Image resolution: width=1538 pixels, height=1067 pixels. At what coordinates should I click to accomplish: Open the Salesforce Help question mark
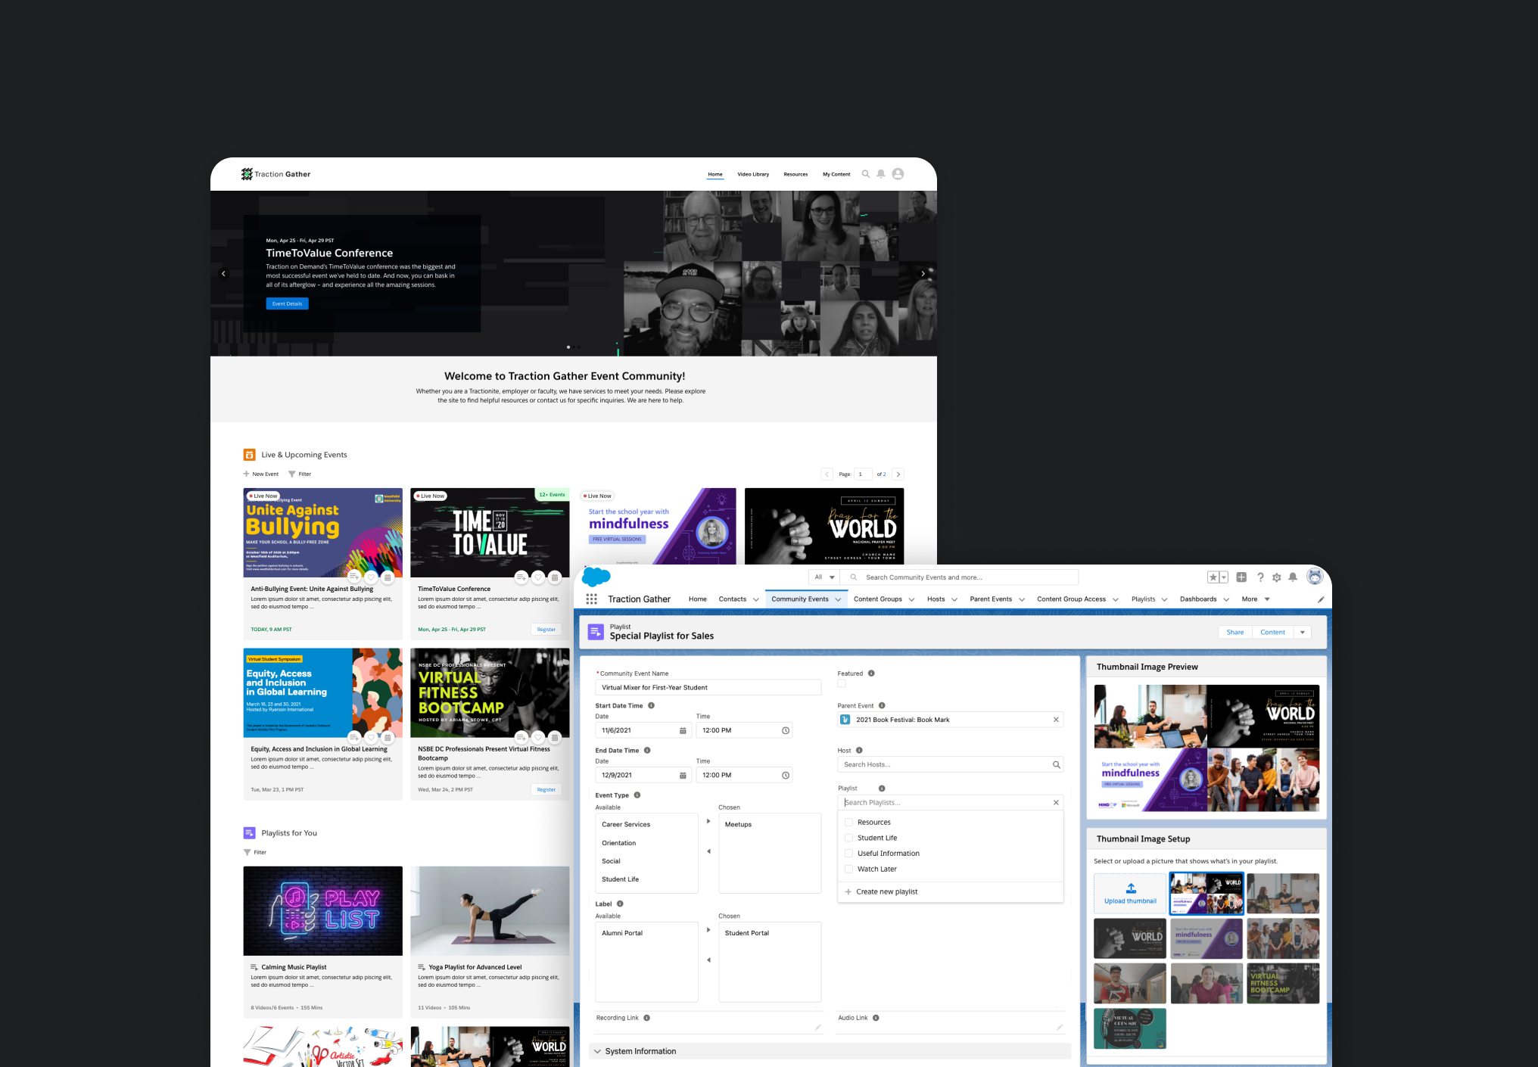[1260, 577]
